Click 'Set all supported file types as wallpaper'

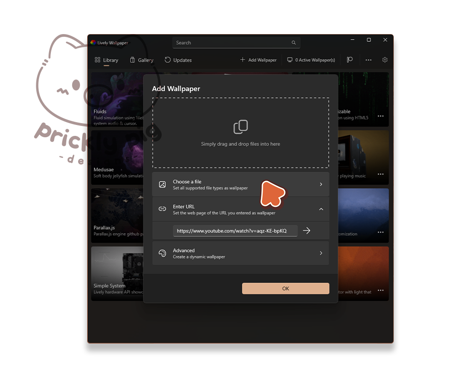210,188
